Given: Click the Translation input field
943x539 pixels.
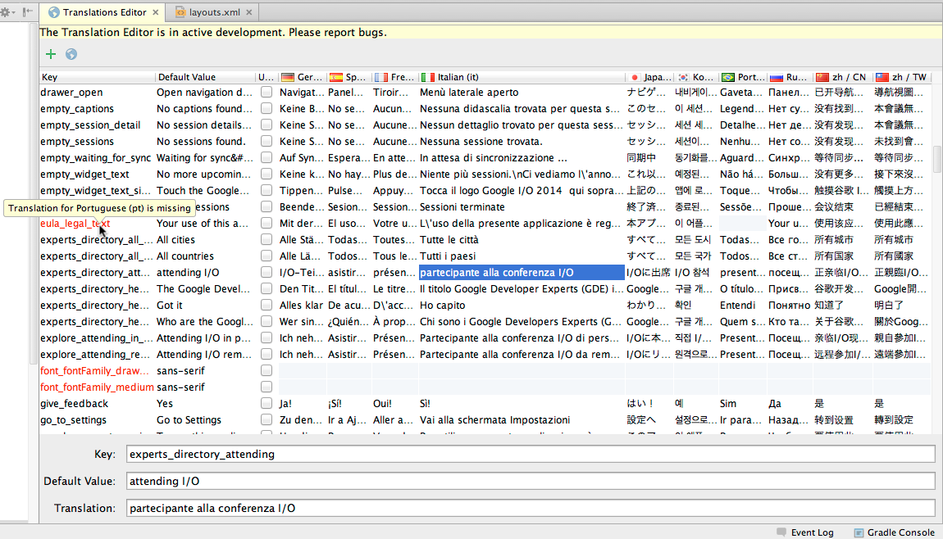Looking at the screenshot, I should coord(531,509).
